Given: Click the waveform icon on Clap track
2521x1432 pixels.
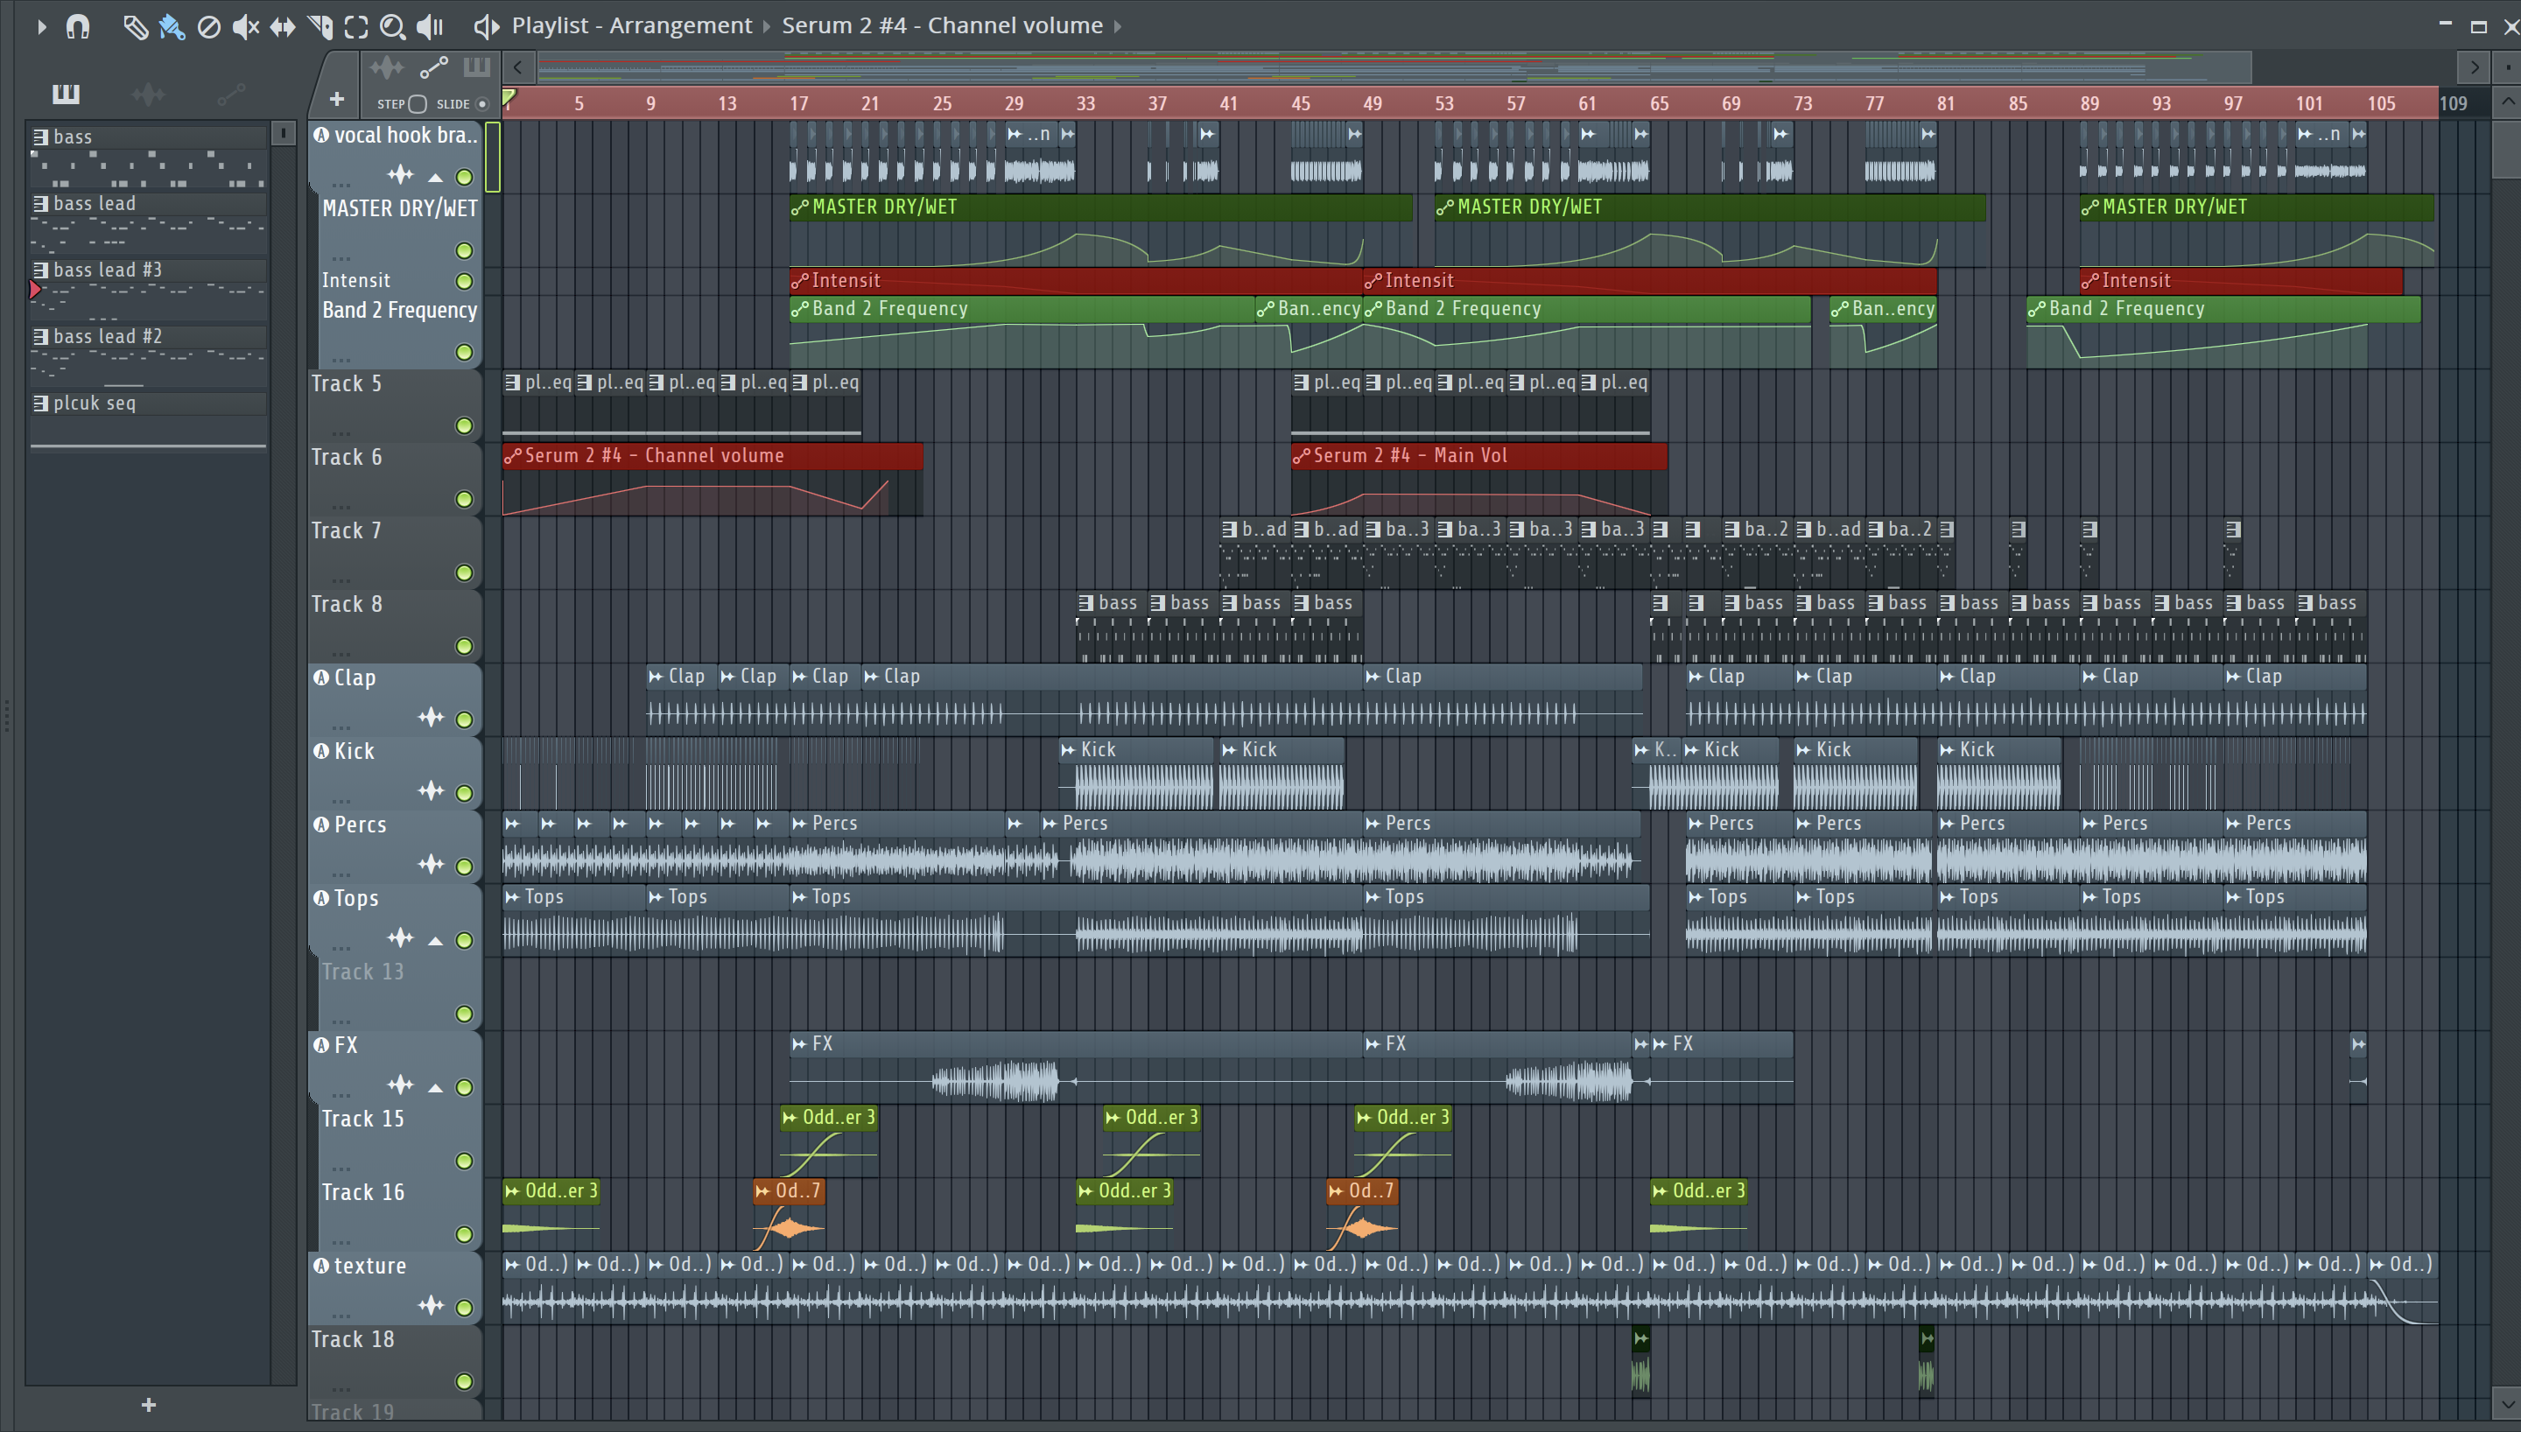Looking at the screenshot, I should click(431, 718).
